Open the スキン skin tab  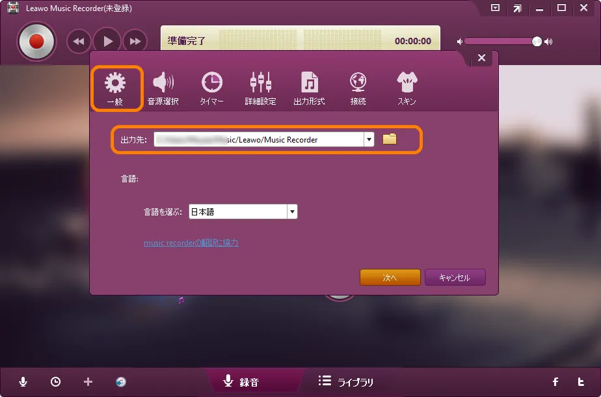(407, 89)
